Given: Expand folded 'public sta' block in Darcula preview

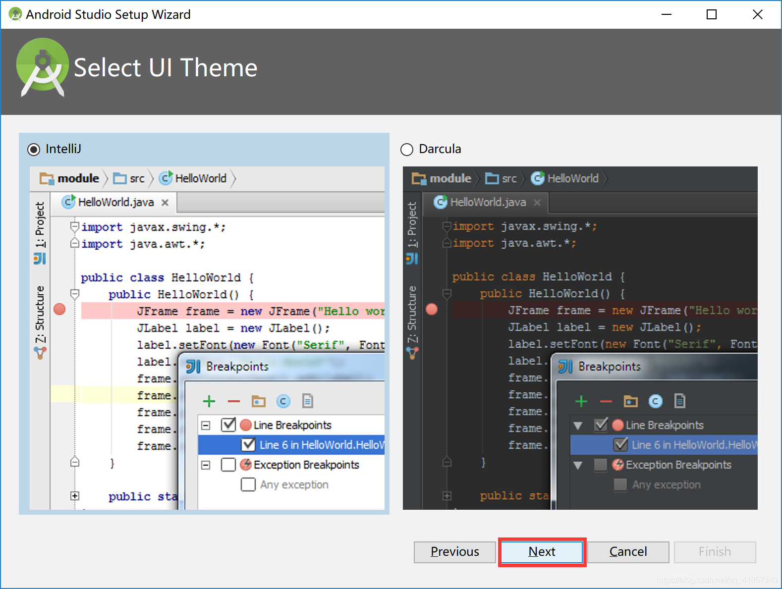Looking at the screenshot, I should 447,496.
